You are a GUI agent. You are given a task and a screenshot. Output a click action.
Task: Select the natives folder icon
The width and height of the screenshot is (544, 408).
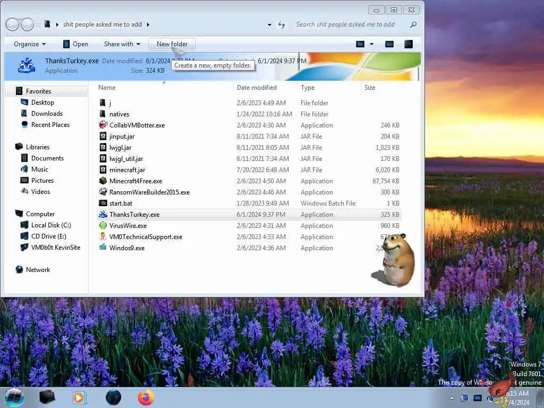point(103,114)
